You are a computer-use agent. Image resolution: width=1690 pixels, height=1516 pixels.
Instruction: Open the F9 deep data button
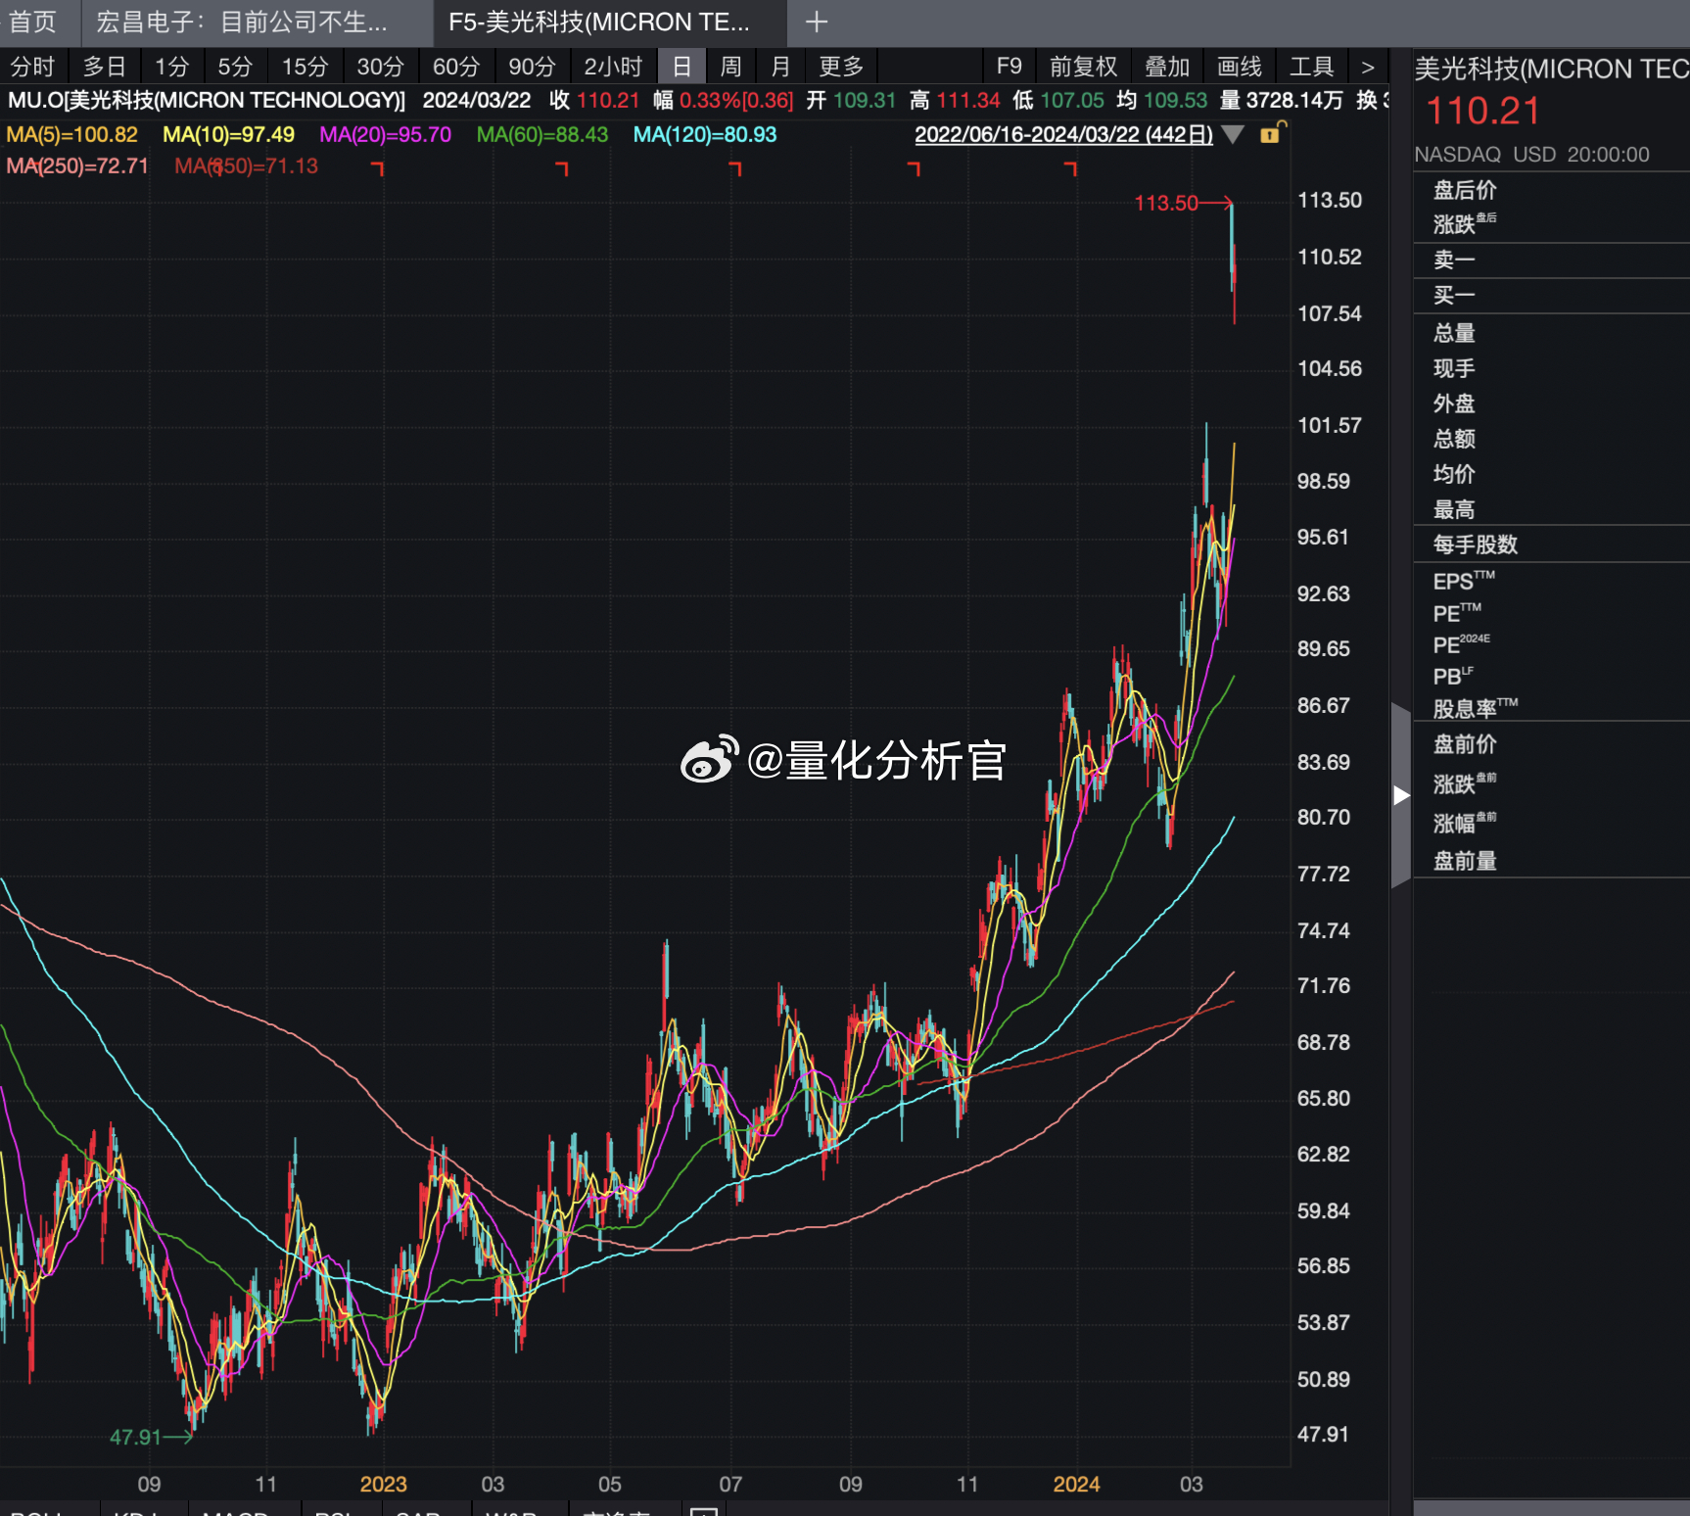click(1009, 67)
